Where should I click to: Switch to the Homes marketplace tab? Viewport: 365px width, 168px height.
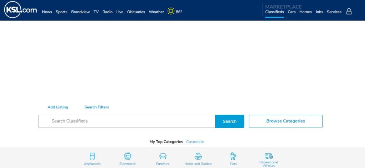305,12
